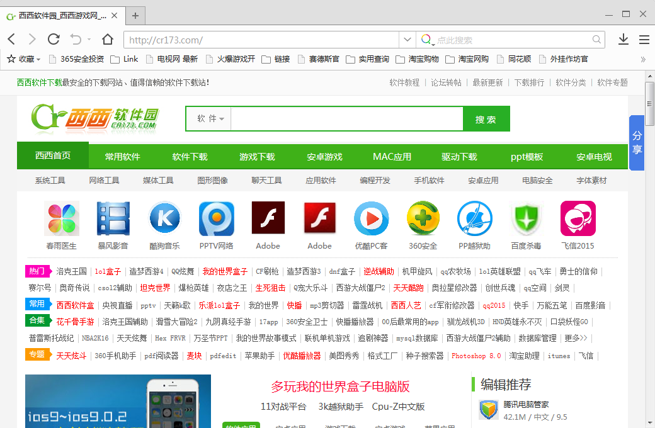Open the search engine selector dropdown
This screenshot has height=428, width=655.
click(427, 40)
